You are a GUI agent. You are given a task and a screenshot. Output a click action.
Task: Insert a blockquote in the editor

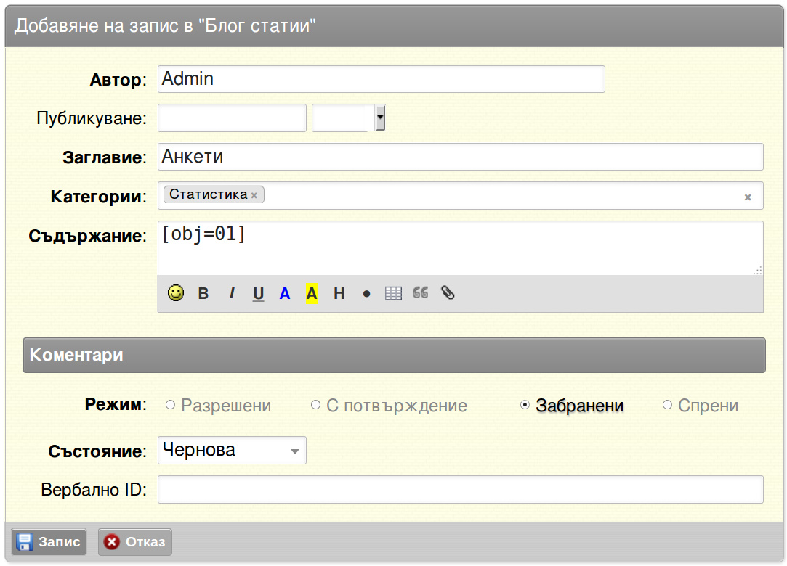tap(421, 292)
